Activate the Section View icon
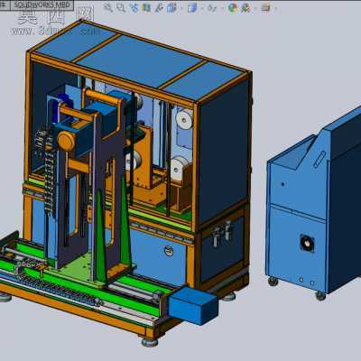The image size is (361, 361). [146, 7]
